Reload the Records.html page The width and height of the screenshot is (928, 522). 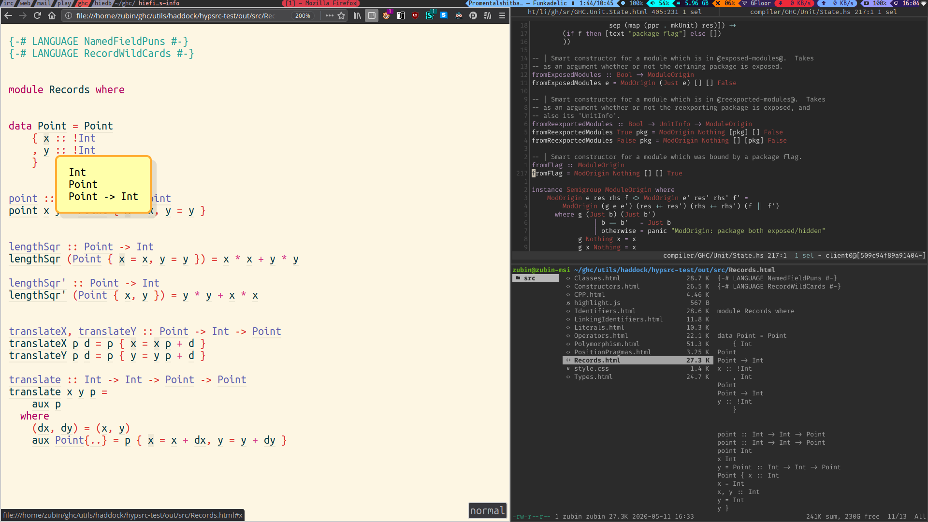pyautogui.click(x=37, y=15)
